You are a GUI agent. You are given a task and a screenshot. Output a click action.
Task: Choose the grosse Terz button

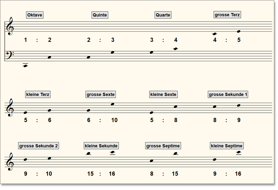click(x=227, y=15)
